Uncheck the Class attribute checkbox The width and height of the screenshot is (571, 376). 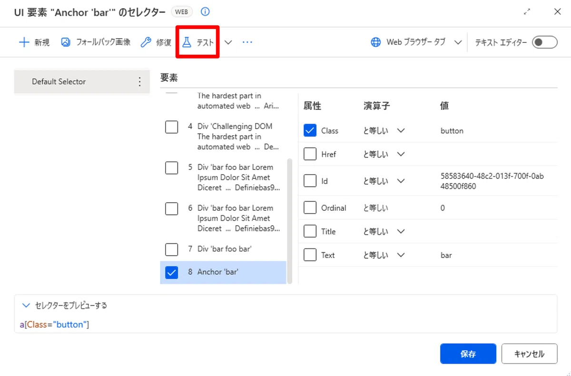click(x=310, y=130)
